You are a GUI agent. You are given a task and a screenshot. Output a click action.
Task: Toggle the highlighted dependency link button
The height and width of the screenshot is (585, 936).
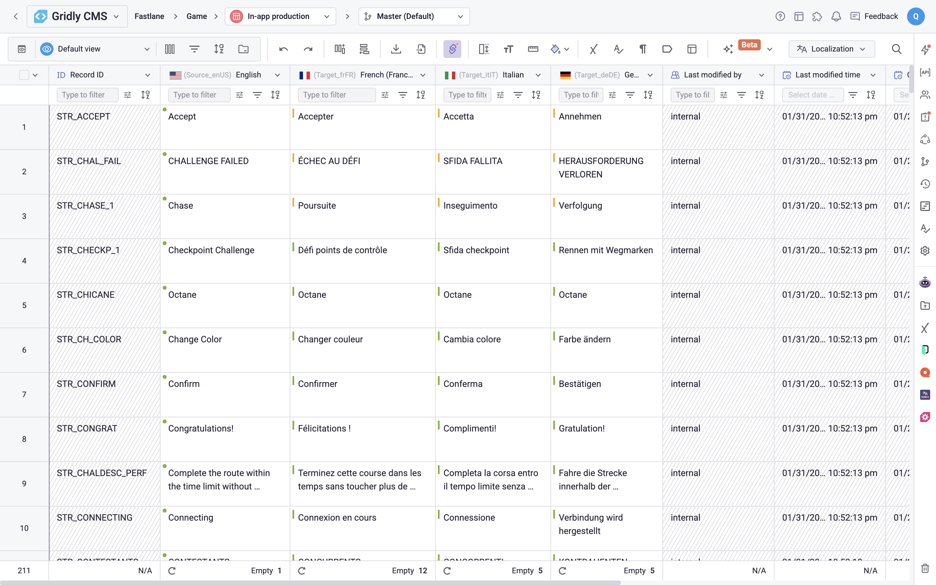coord(452,49)
